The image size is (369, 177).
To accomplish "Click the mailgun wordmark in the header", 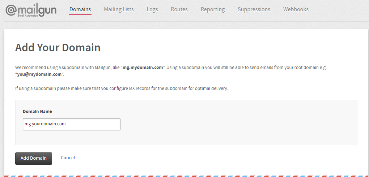I will click(x=37, y=9).
